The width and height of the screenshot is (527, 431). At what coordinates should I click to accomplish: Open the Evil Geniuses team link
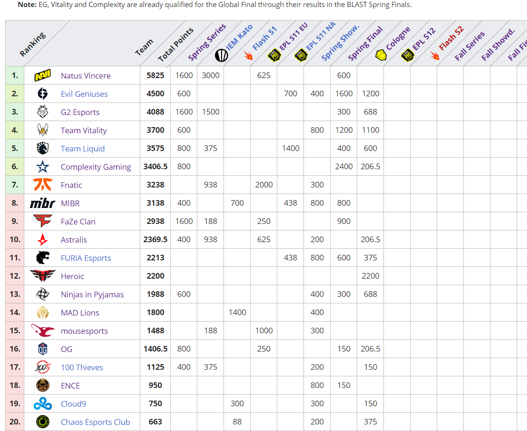[84, 93]
